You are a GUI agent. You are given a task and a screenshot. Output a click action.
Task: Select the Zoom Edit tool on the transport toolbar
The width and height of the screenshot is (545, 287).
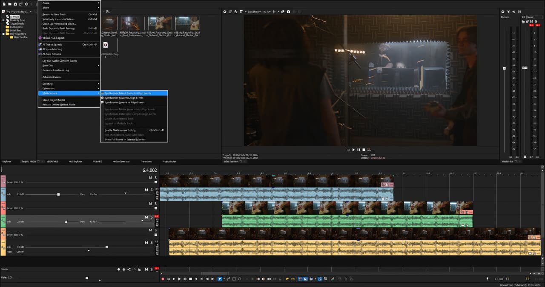pyautogui.click(x=239, y=278)
